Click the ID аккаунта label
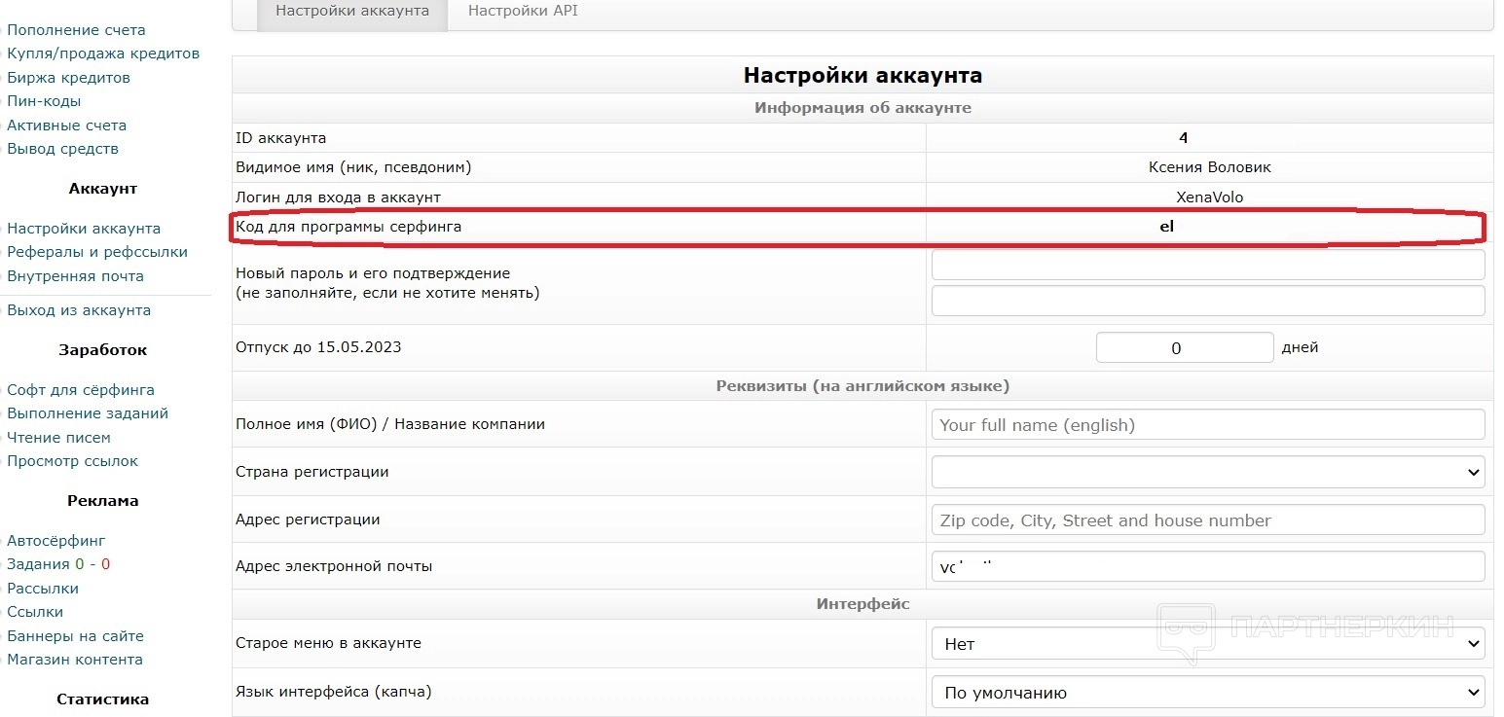 click(x=281, y=138)
